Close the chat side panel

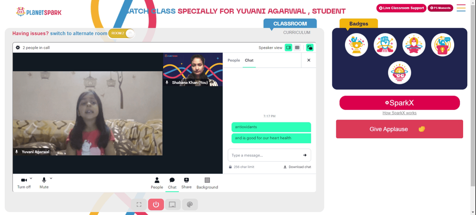(x=309, y=60)
